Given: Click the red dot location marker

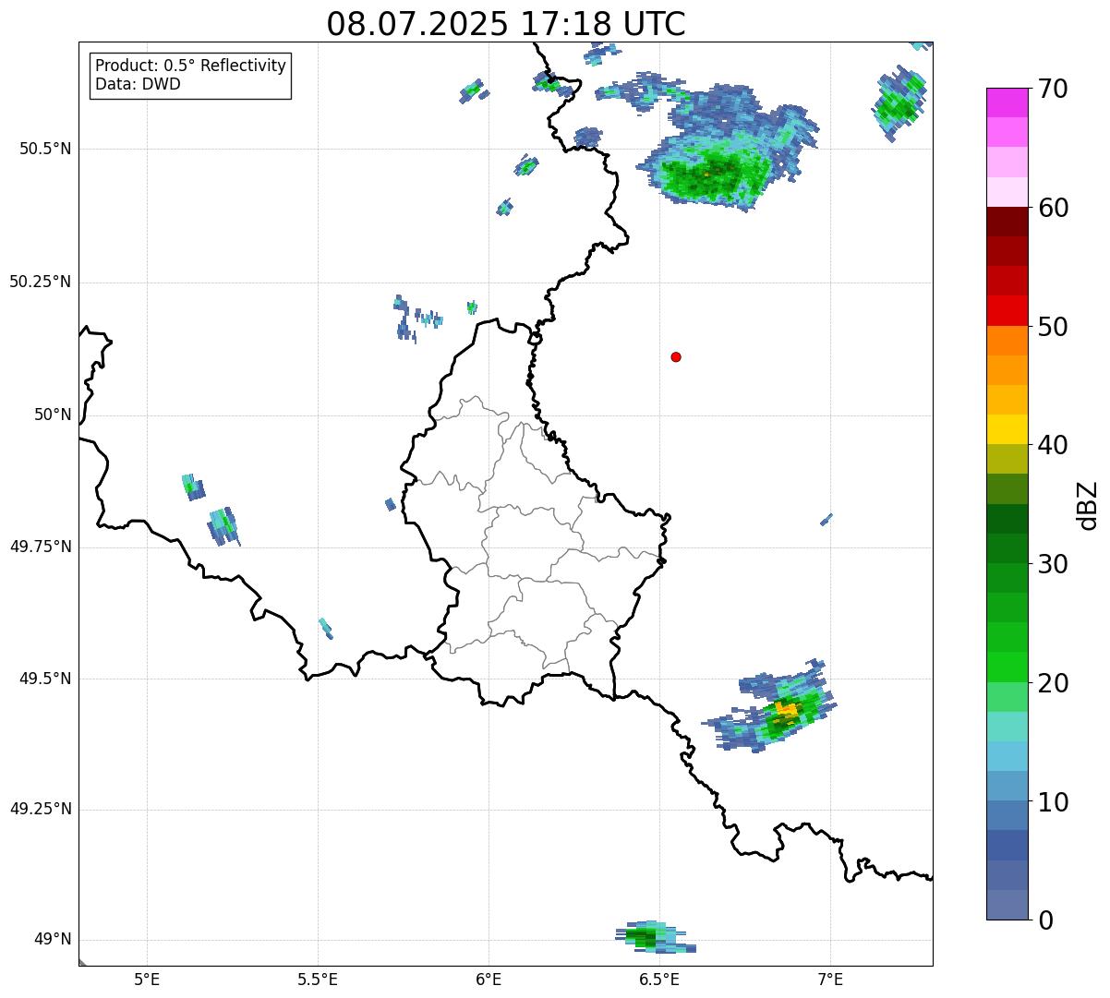Looking at the screenshot, I should click(676, 356).
